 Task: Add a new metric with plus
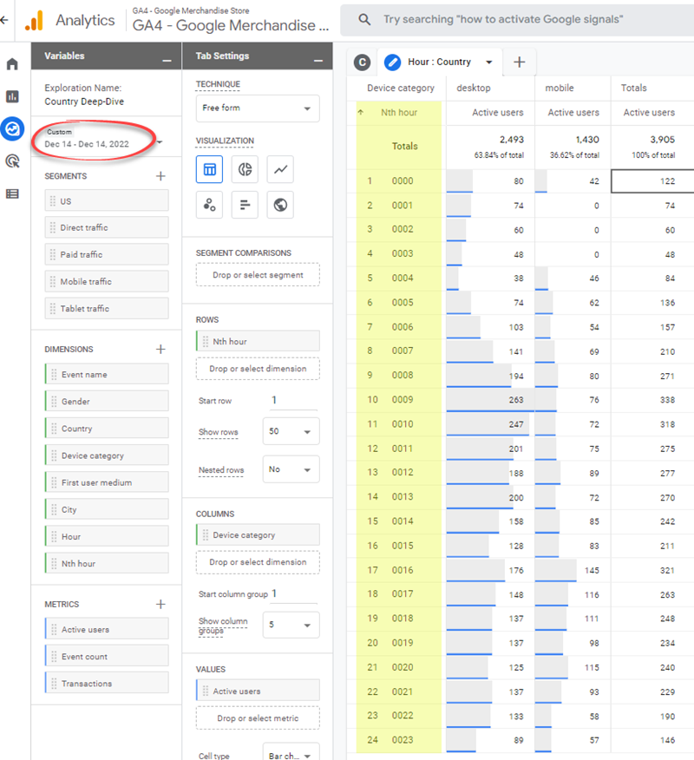[160, 604]
